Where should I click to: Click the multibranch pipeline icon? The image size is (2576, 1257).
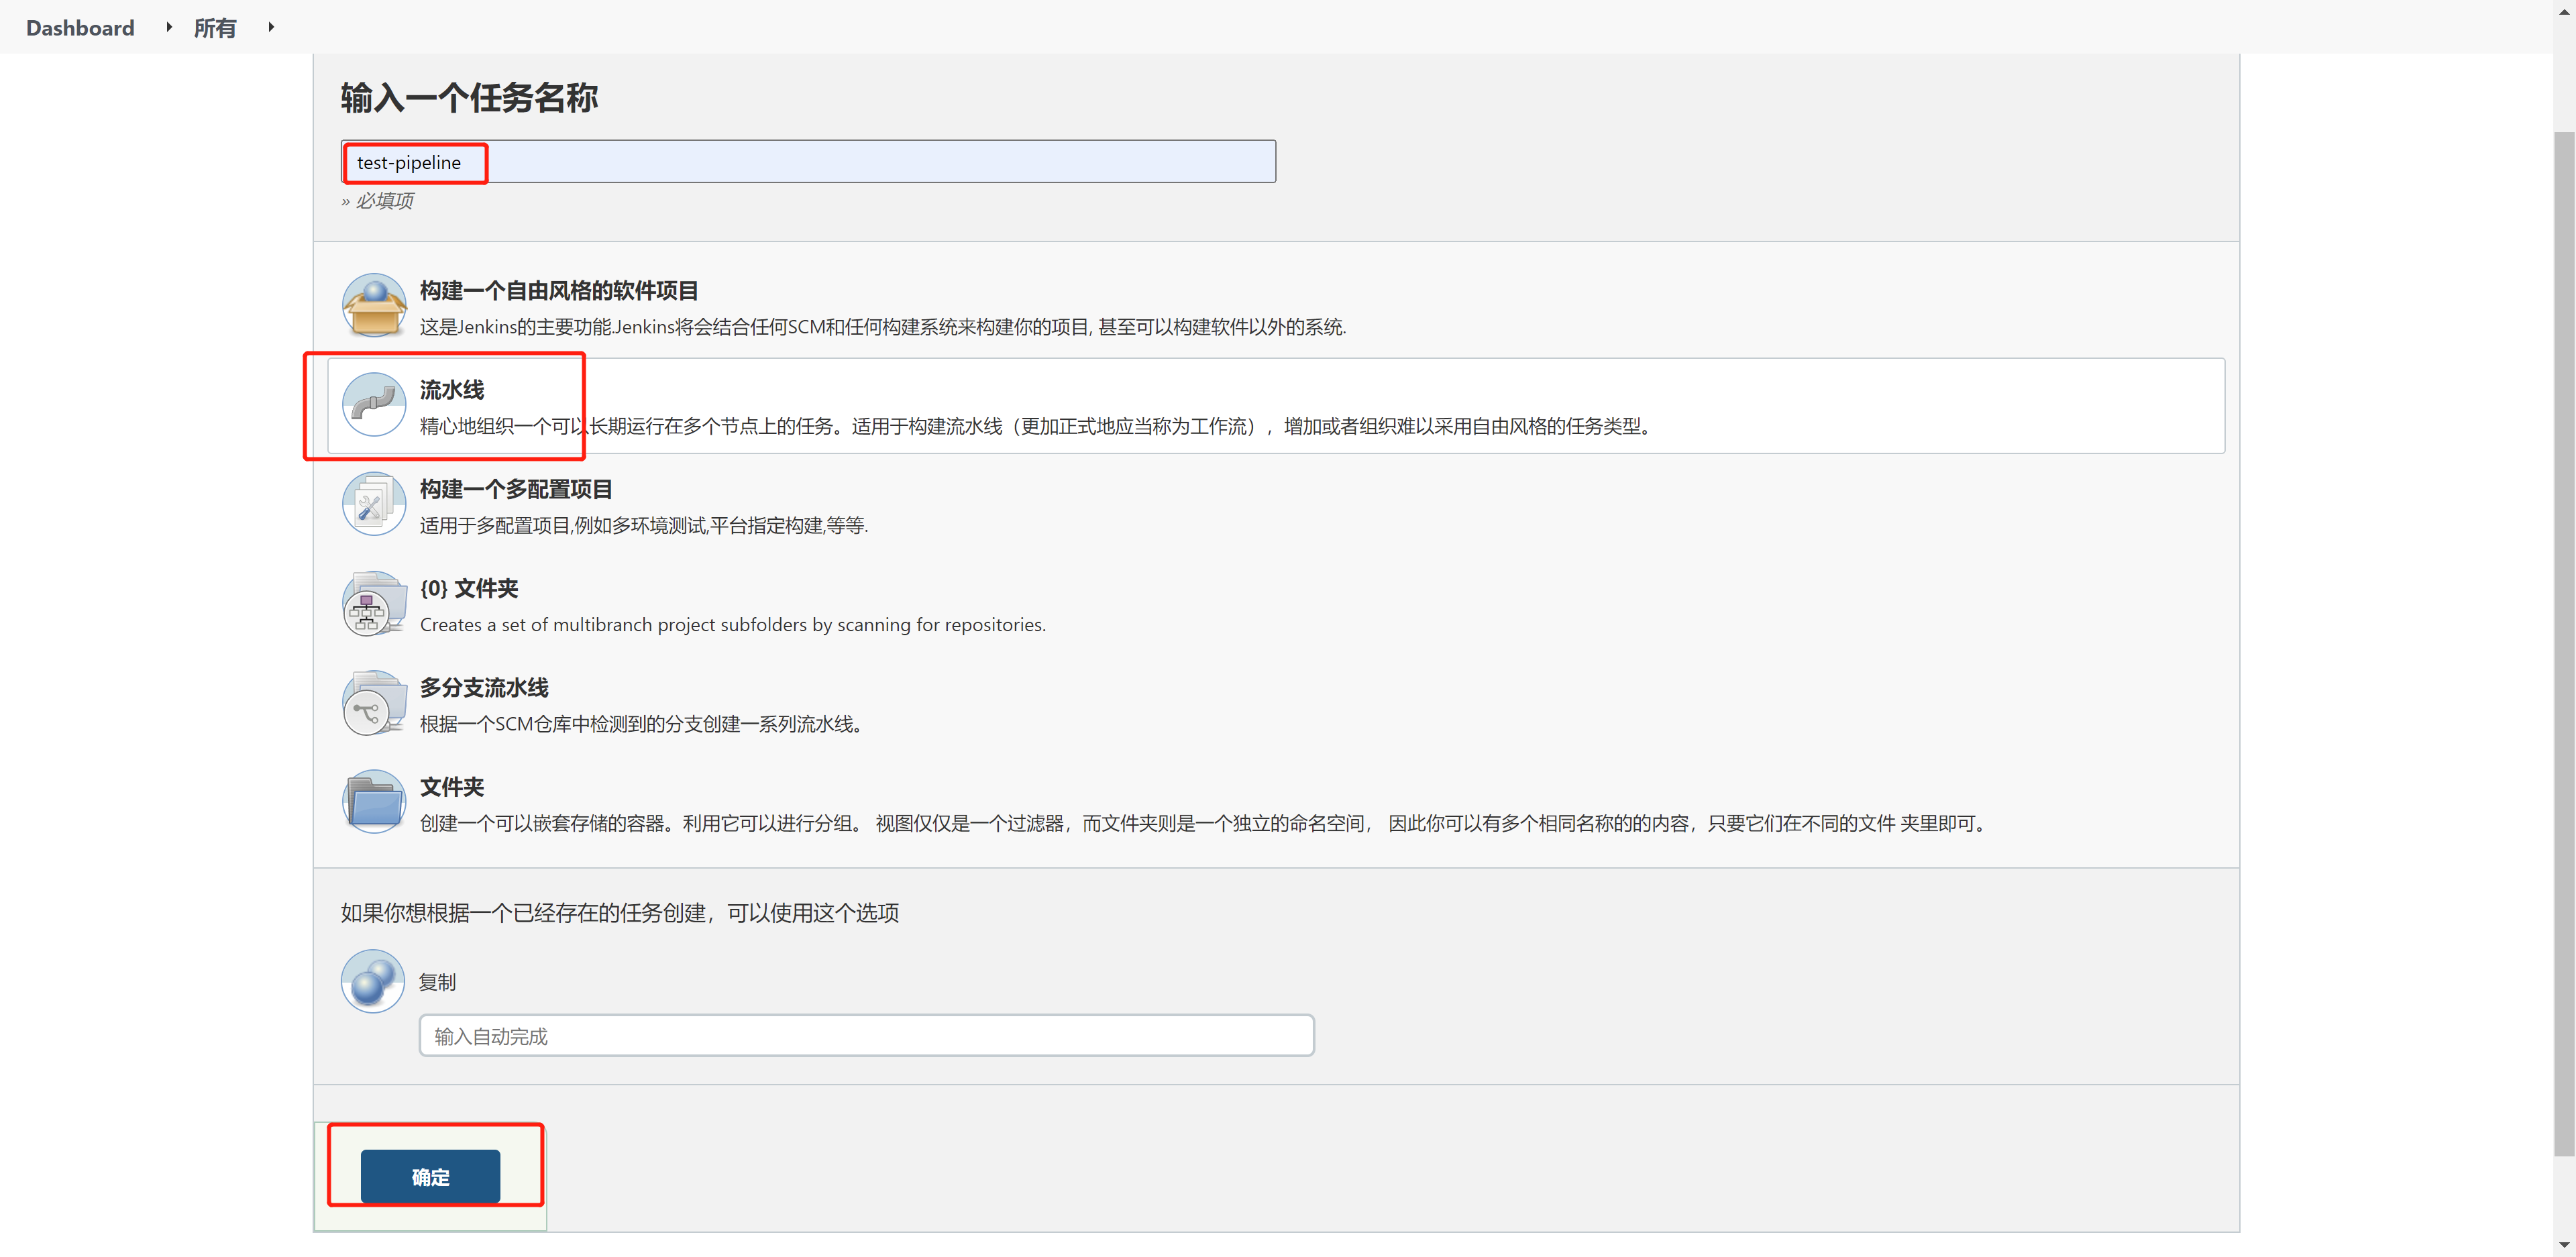[373, 702]
